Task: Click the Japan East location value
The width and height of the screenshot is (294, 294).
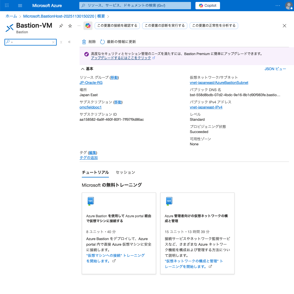Action: (x=89, y=95)
